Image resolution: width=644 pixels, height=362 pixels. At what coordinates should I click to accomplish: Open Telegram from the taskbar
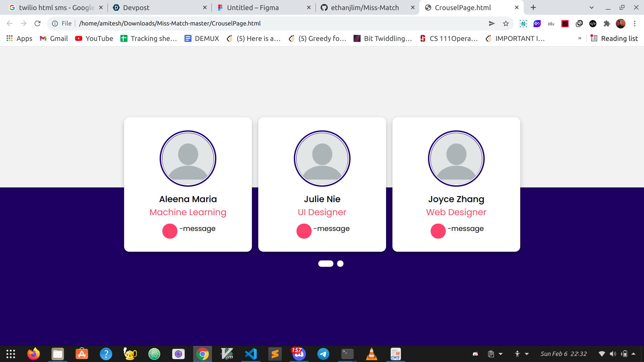point(323,354)
